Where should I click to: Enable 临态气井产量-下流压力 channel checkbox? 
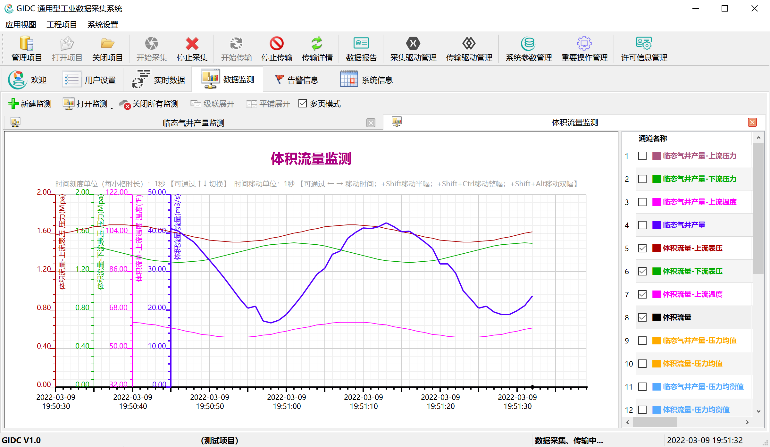pos(642,179)
